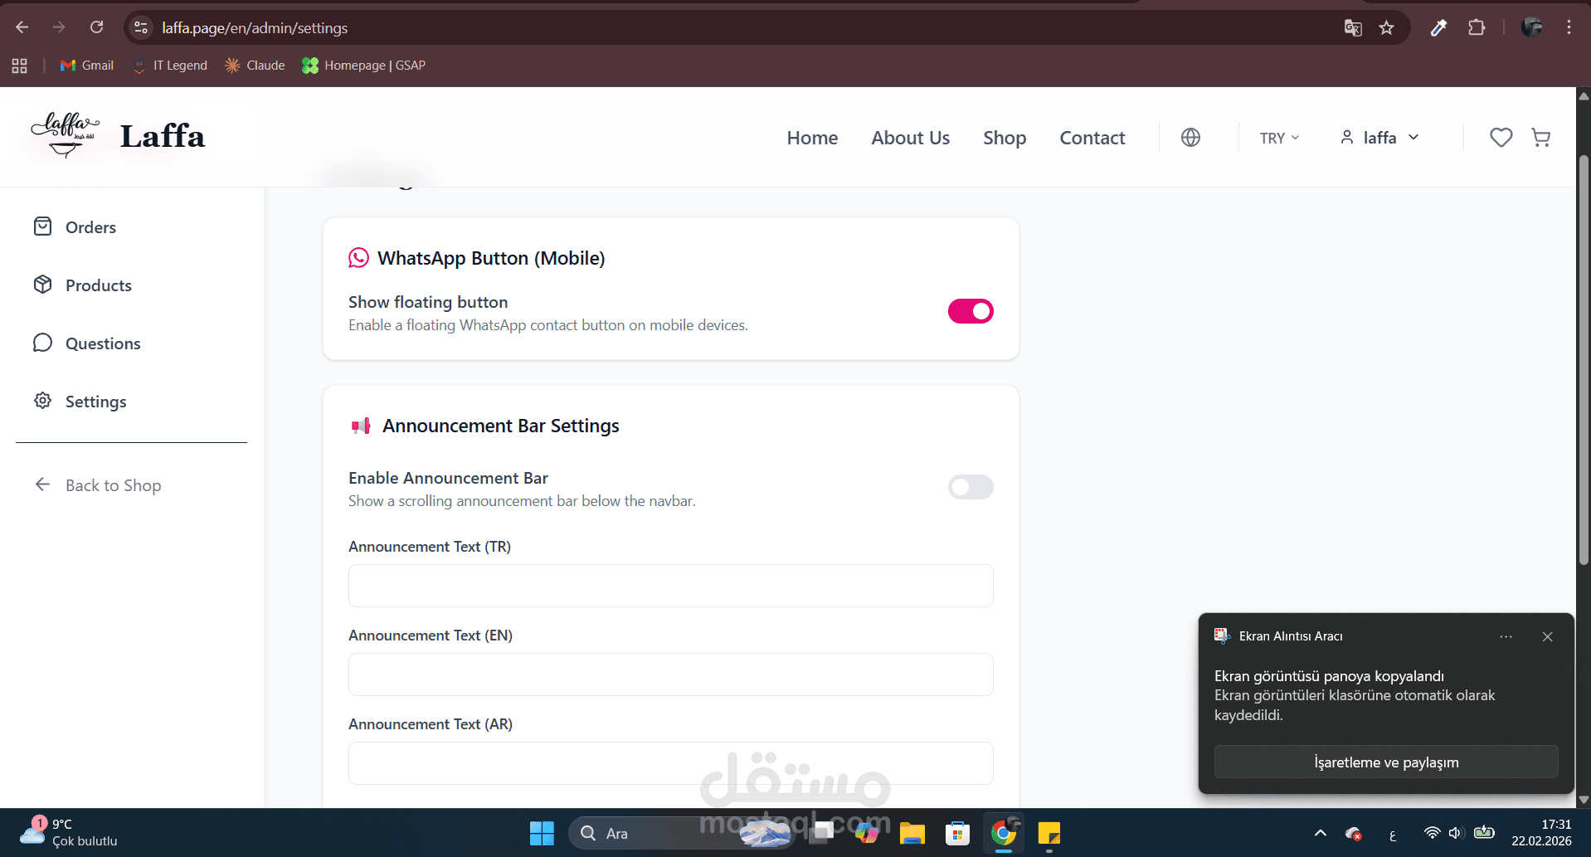
Task: Focus the Announcement Text (AR) field
Action: 670,763
